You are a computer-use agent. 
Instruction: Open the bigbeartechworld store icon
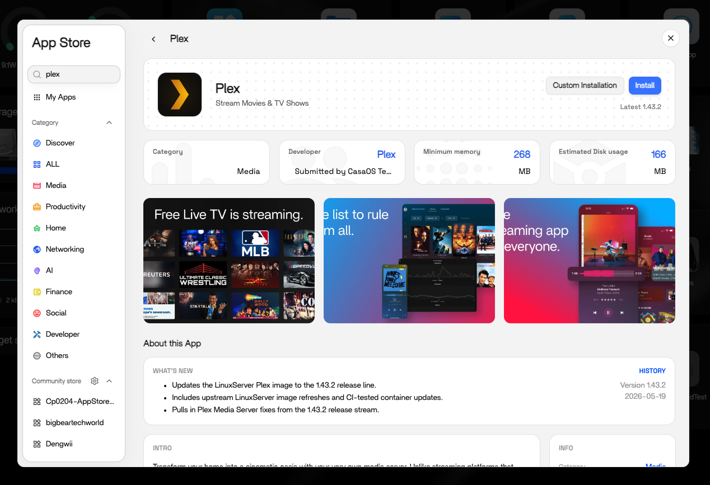click(x=37, y=423)
